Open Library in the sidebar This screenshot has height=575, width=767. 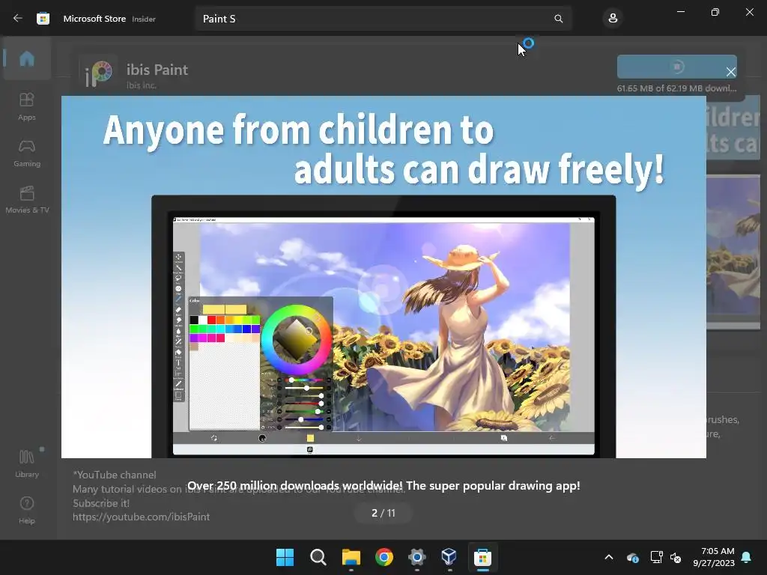27,463
